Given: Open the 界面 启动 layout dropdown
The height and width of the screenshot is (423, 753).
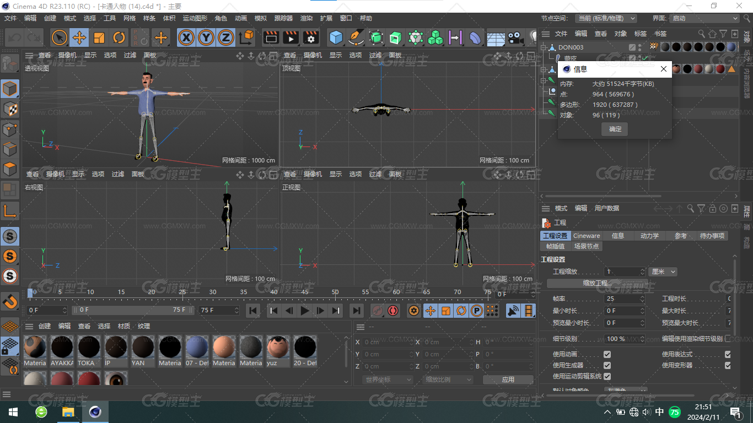Looking at the screenshot, I should click(x=704, y=18).
